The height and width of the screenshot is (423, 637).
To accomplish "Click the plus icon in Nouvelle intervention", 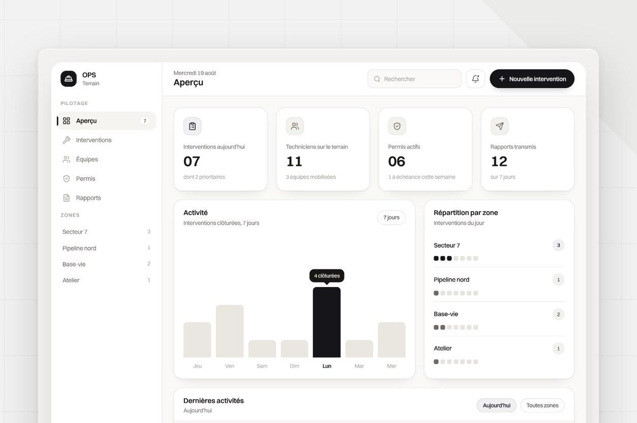I will (x=502, y=79).
